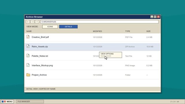
Task: Click the Project_Archive folder icon
Action: (x=28, y=75)
